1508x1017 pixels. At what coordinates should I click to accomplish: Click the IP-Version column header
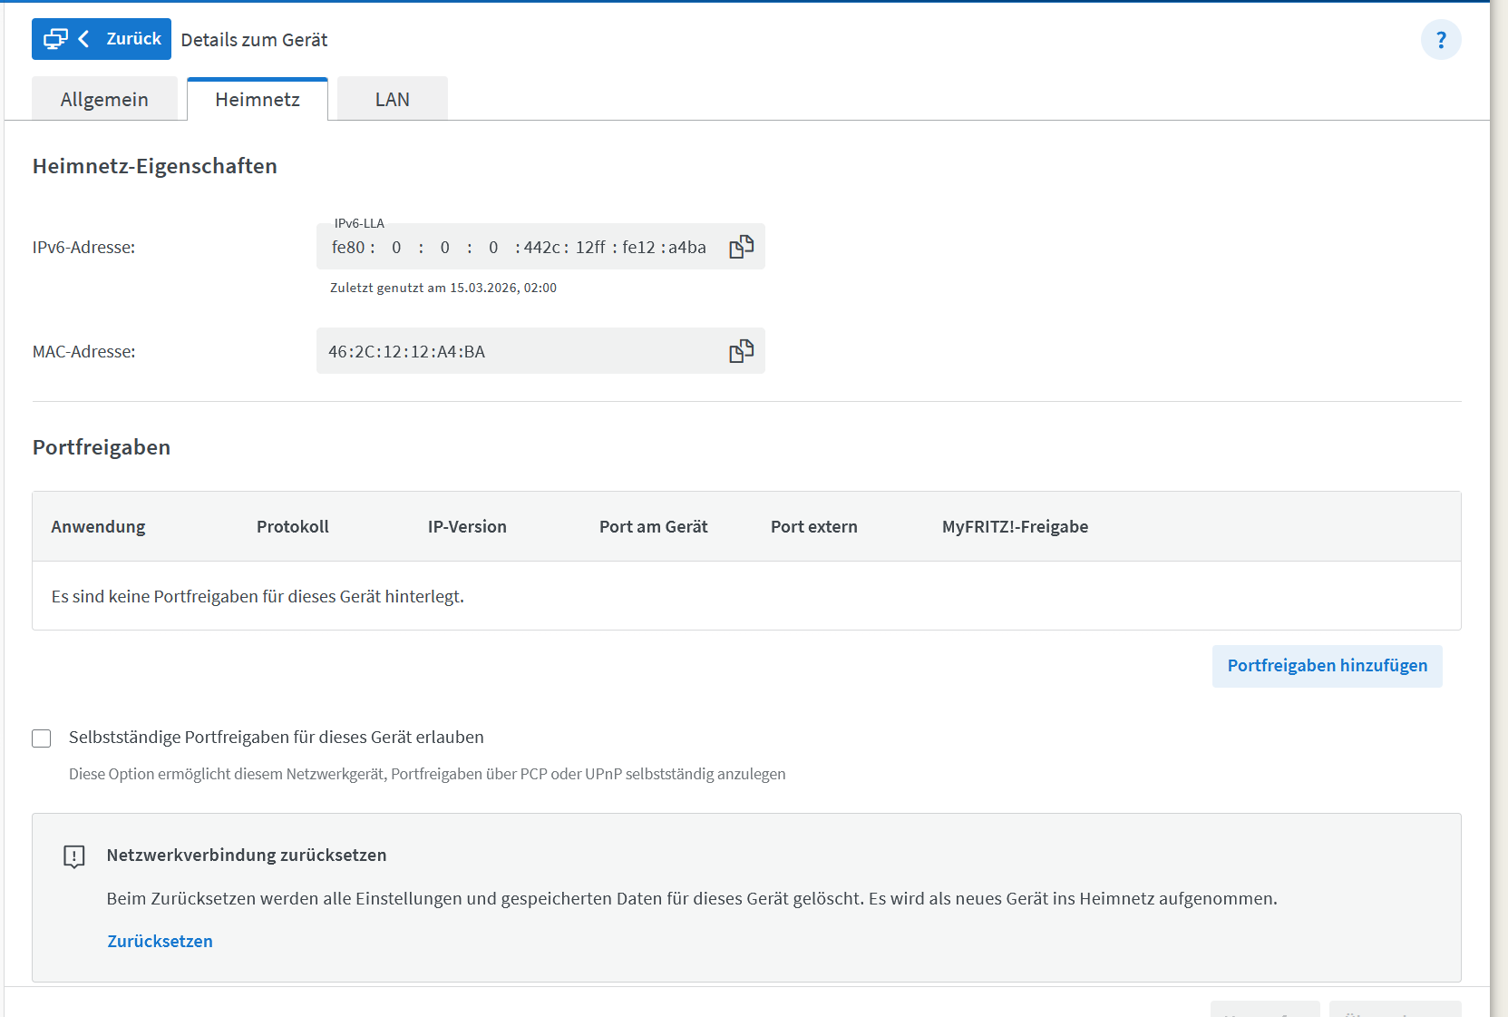tap(467, 527)
